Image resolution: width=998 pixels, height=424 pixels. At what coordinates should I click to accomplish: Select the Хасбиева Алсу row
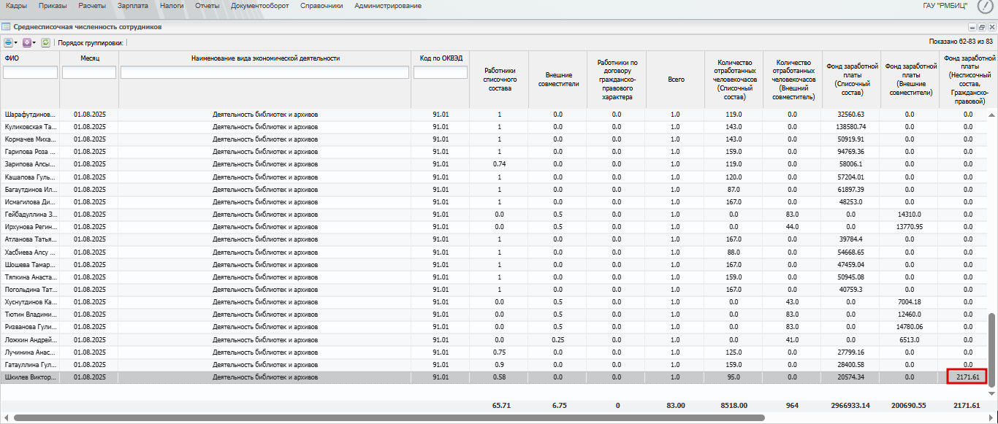point(493,252)
